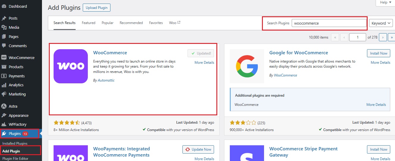Click the Plugins plug icon
Image resolution: width=395 pixels, height=161 pixels.
pos(4,134)
